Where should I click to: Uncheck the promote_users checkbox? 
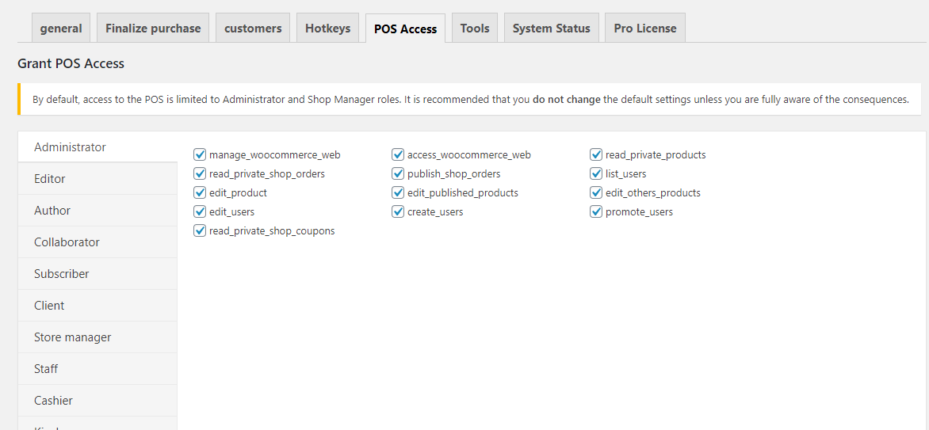coord(596,212)
